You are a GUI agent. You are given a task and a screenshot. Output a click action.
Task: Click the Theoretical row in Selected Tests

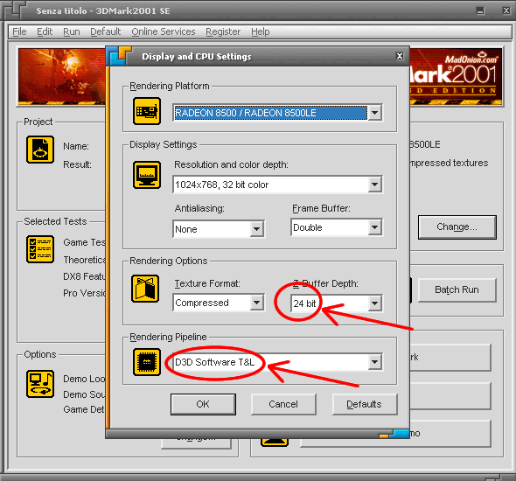[84, 260]
